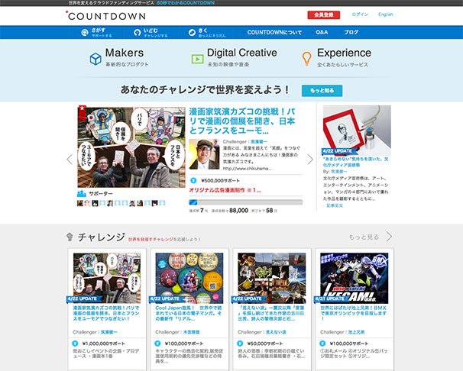
Task: Click the featured project's funding progress bar
Action: 246,202
